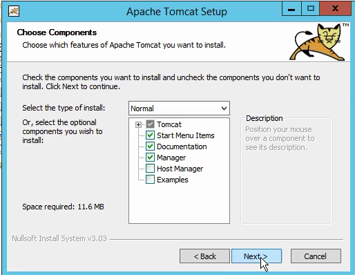Minimize the Apache Tomcat Setup window
This screenshot has height=275, width=355.
291,9
